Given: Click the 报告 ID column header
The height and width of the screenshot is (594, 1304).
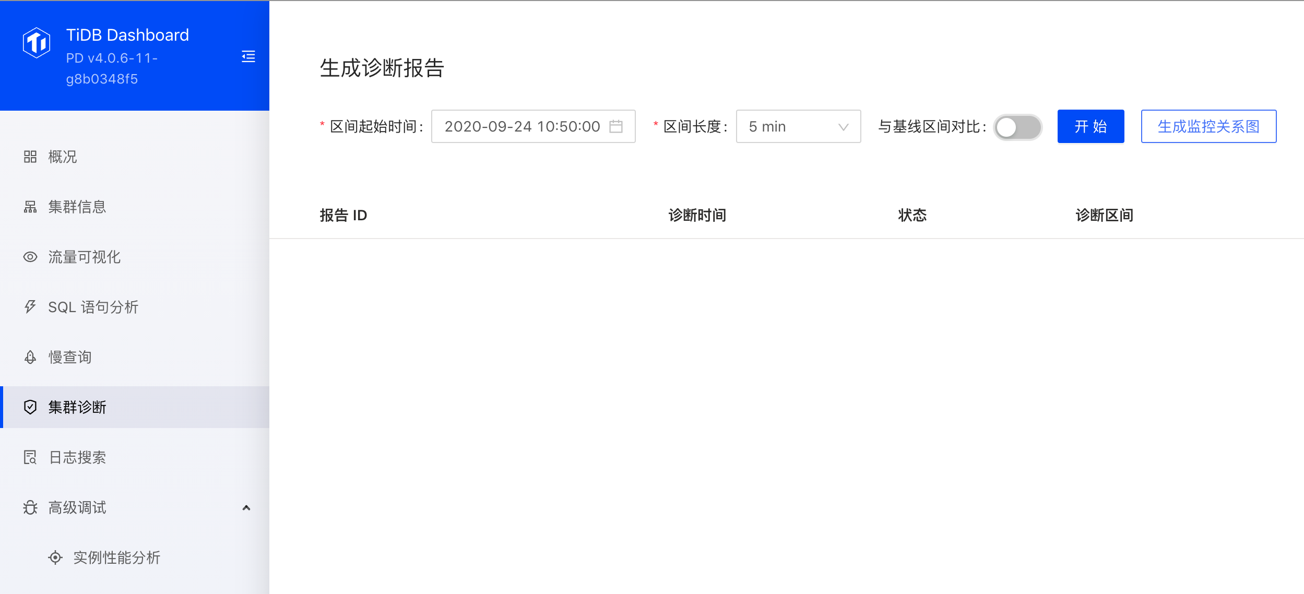Looking at the screenshot, I should point(343,215).
